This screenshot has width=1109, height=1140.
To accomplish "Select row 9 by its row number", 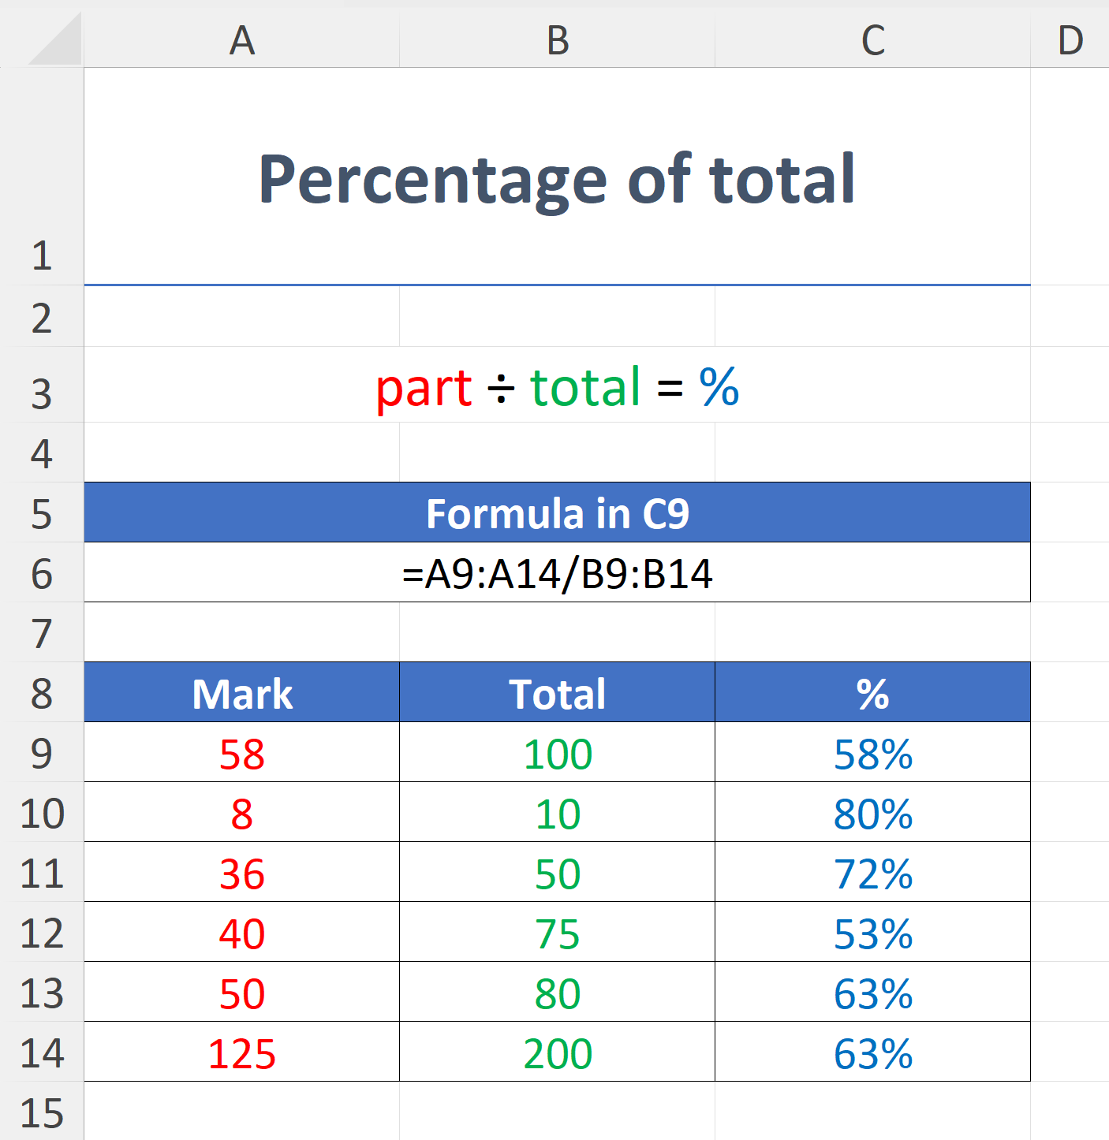I will [x=45, y=753].
